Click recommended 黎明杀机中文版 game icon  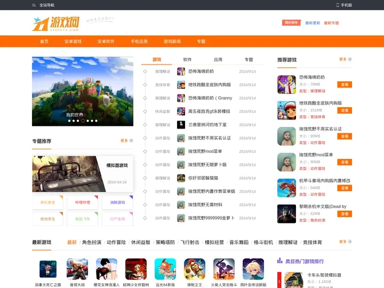click(x=286, y=214)
